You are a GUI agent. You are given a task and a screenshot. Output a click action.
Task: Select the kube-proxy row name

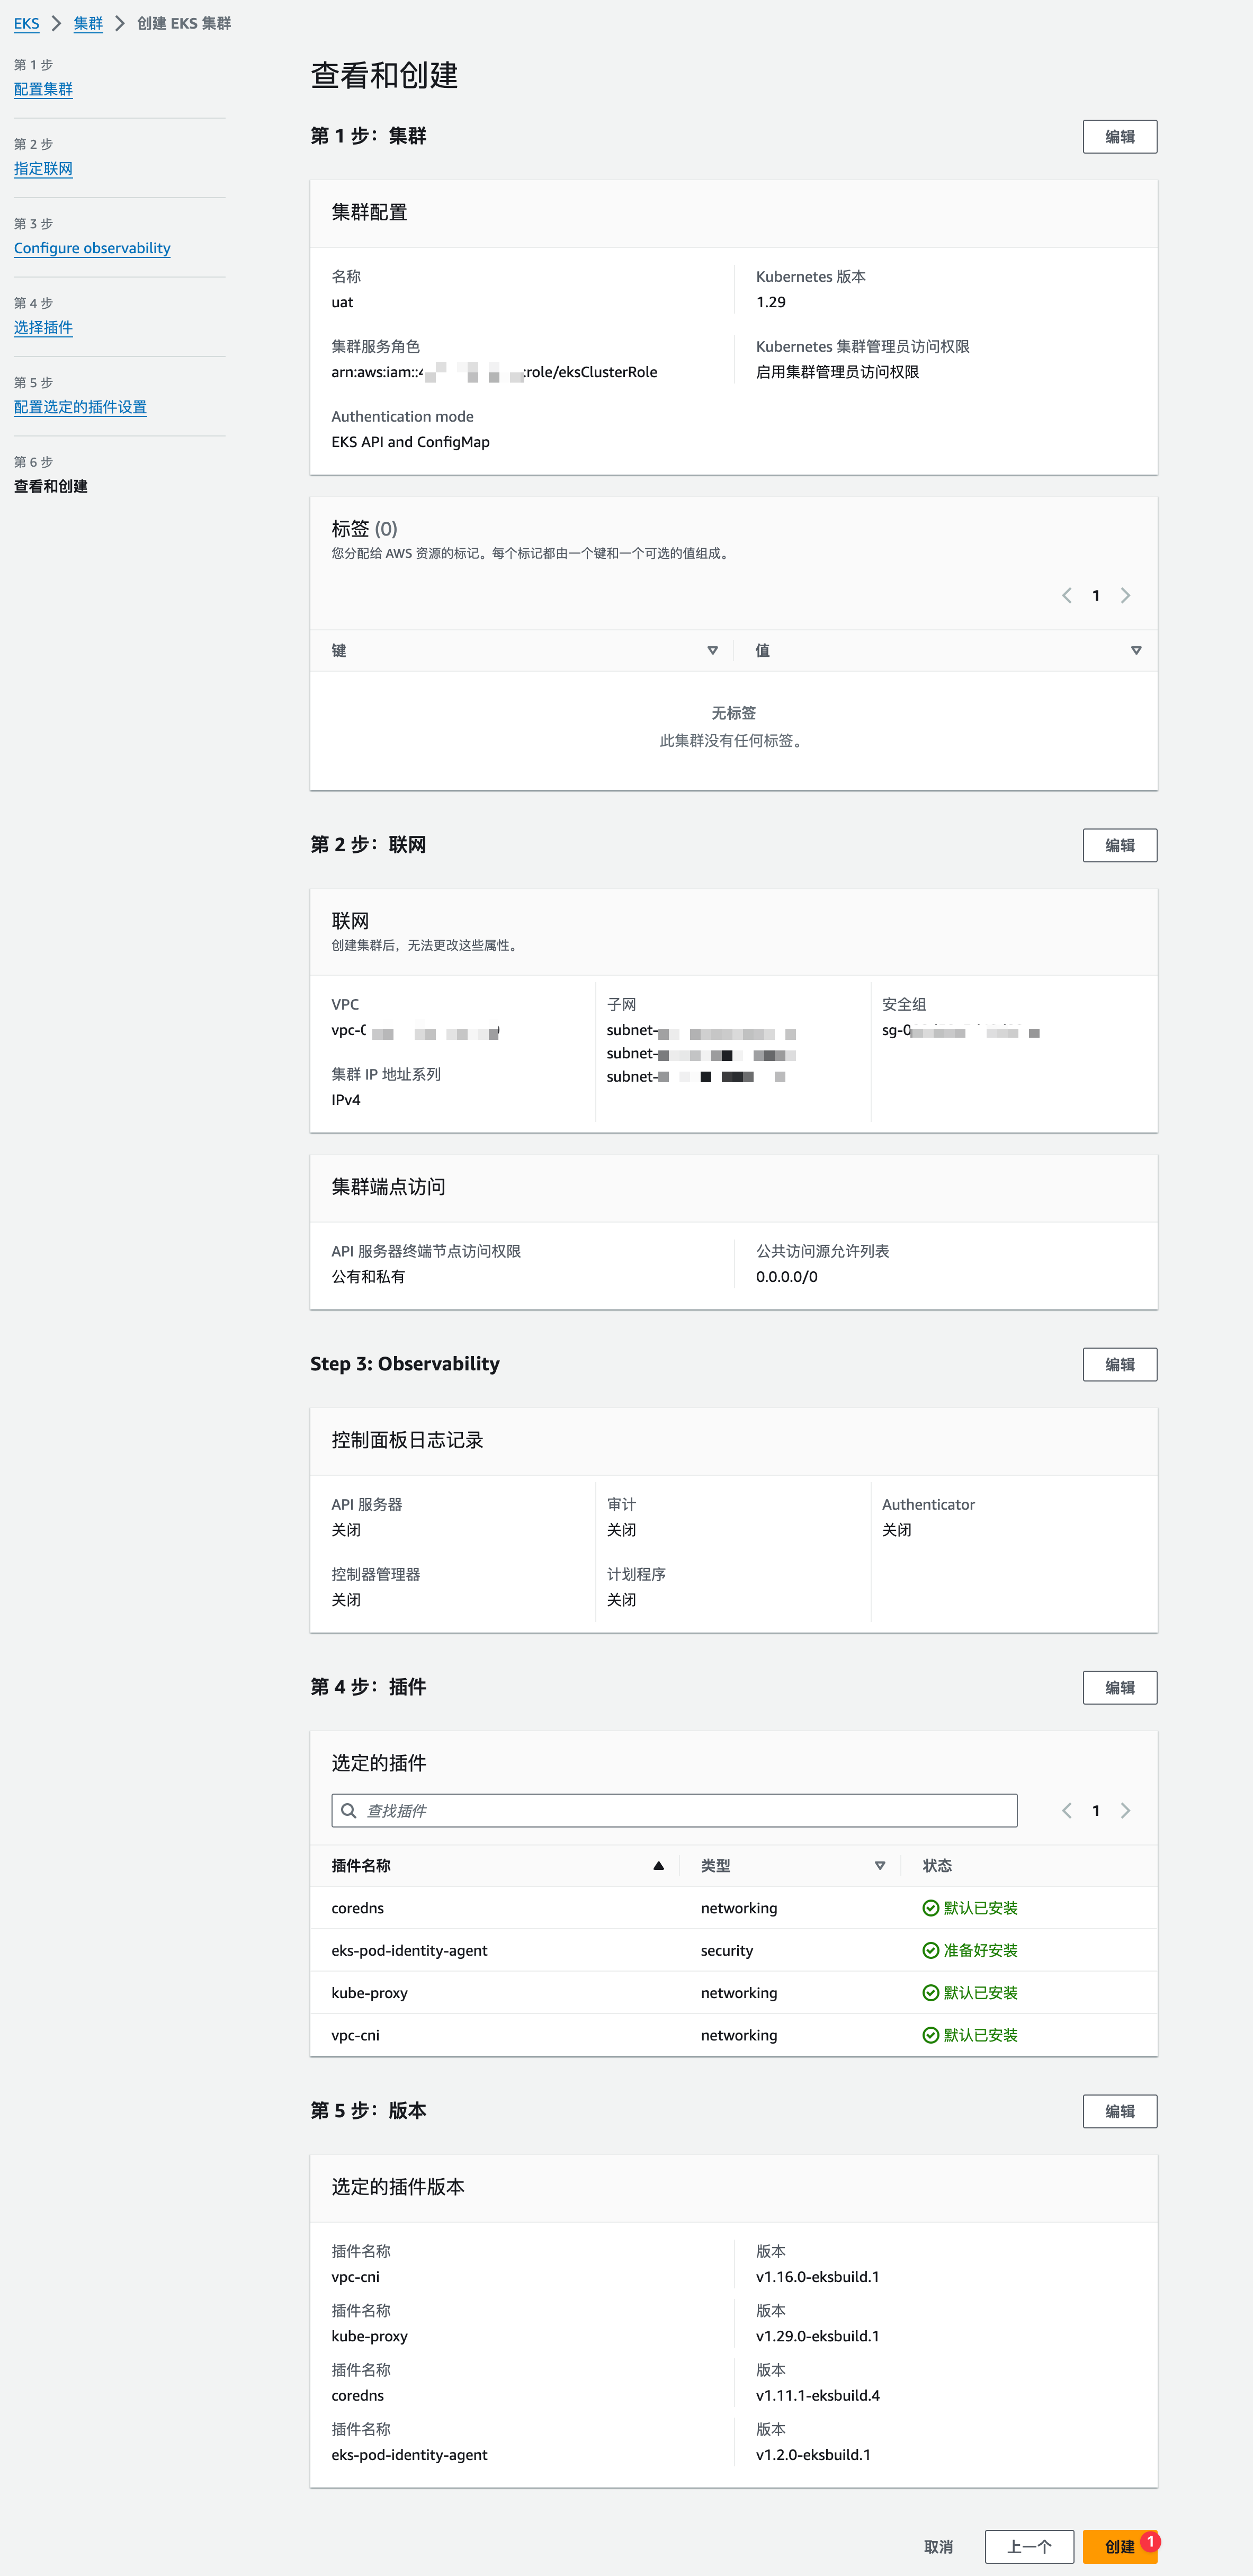(370, 1993)
